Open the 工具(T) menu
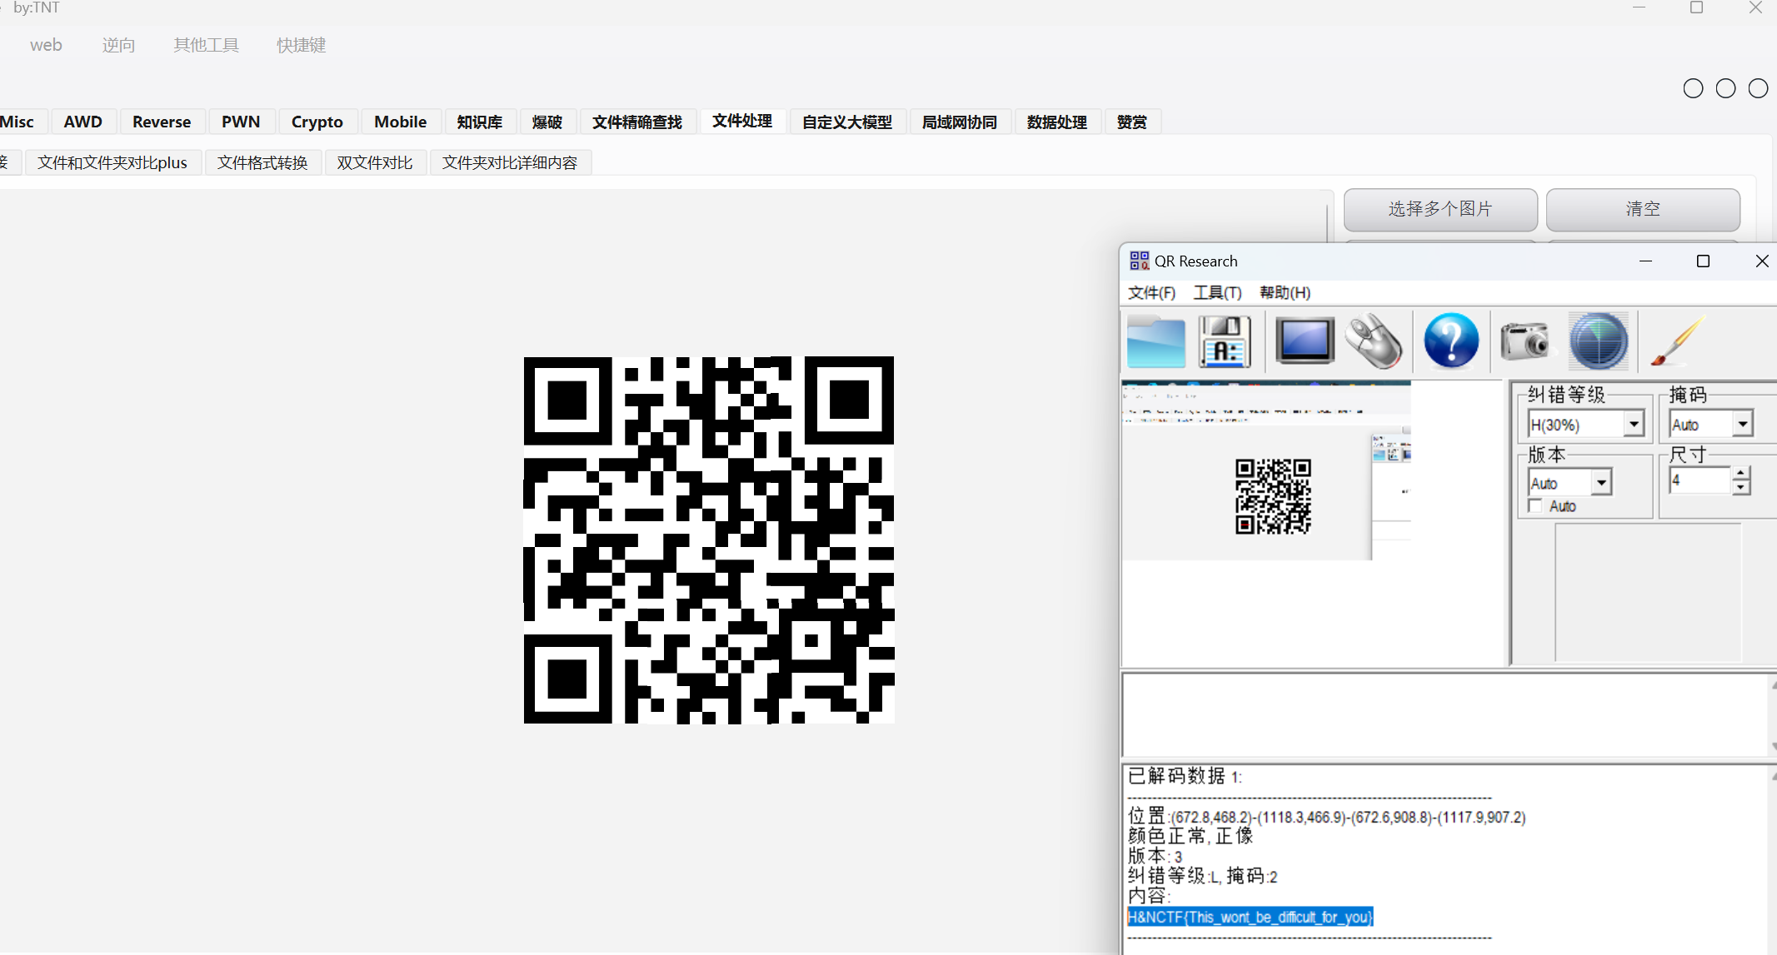 [1217, 292]
